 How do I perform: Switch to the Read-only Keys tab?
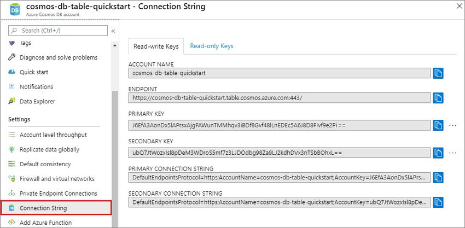point(212,46)
